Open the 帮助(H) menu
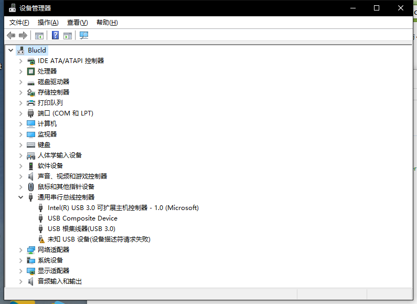This screenshot has width=417, height=304. [x=107, y=23]
